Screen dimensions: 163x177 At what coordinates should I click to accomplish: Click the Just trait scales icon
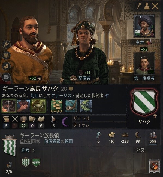(x=9, y=106)
